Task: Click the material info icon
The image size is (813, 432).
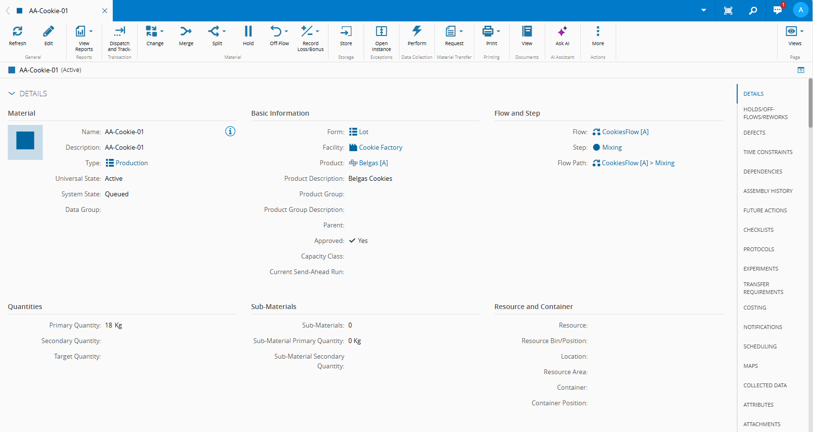Action: 230,131
